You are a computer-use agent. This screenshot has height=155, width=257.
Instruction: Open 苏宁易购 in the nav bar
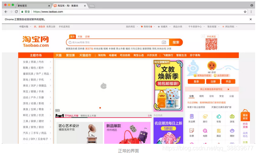point(195,55)
